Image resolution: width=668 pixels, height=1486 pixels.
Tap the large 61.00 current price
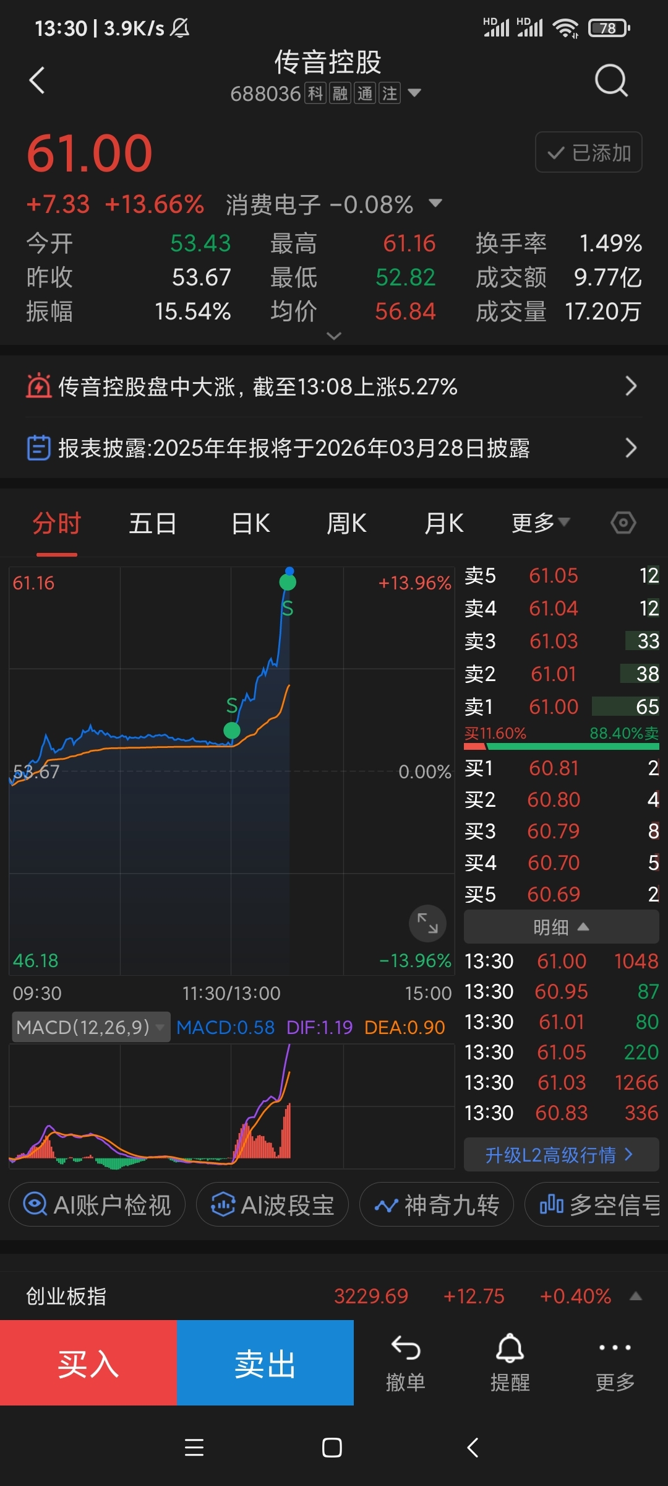pyautogui.click(x=90, y=154)
